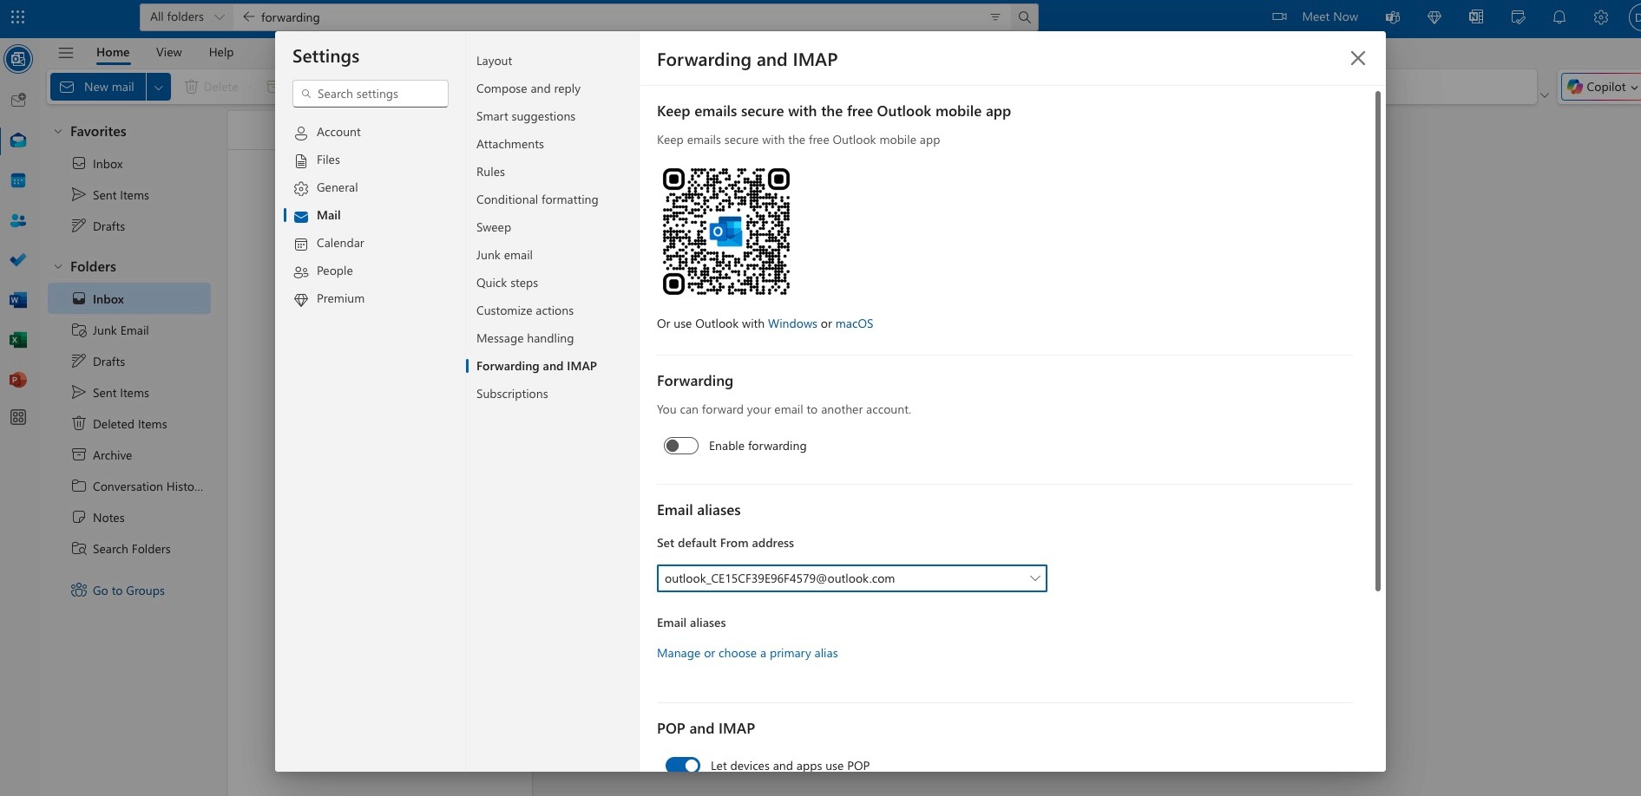Image resolution: width=1641 pixels, height=796 pixels.
Task: Open Teams chat icon in header
Action: 1393,16
